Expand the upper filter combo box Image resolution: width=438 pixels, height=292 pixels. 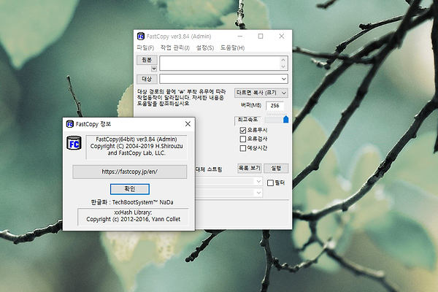click(258, 181)
